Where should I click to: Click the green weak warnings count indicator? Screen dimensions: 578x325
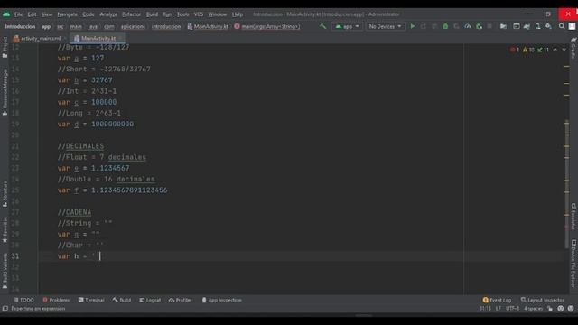click(x=543, y=50)
